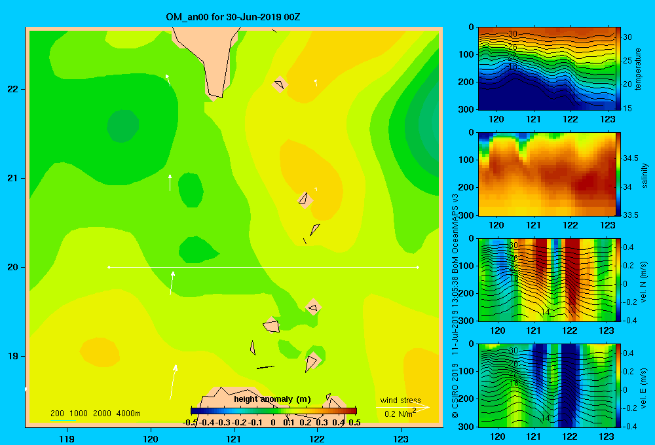655x445 pixels.
Task: Click the wind stress reference arrow
Action: [x=403, y=407]
